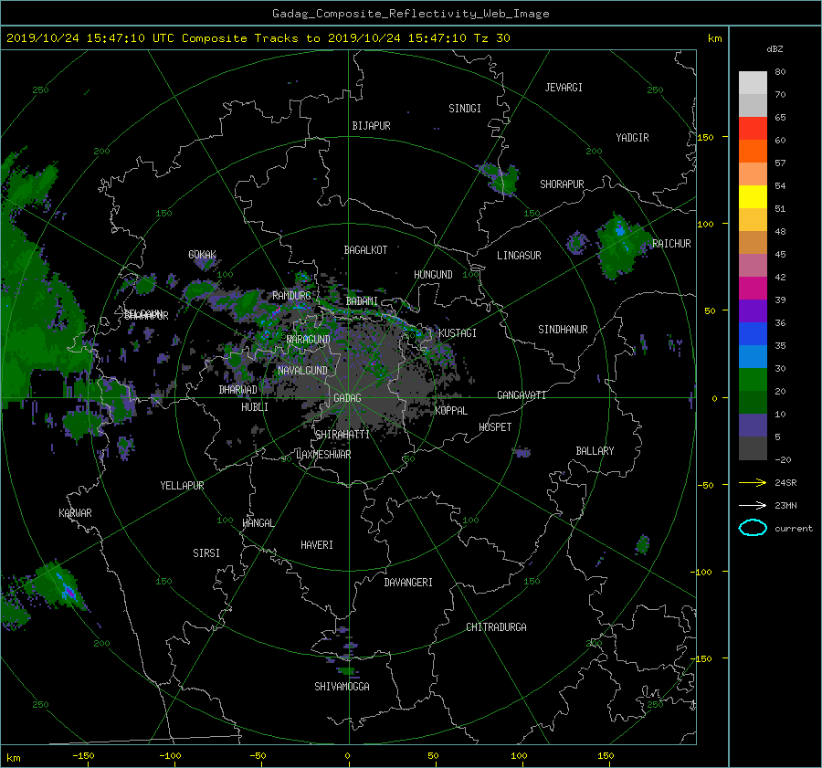
Task: Click the light gray 70-80 dBZ legend swatch
Action: [x=753, y=83]
